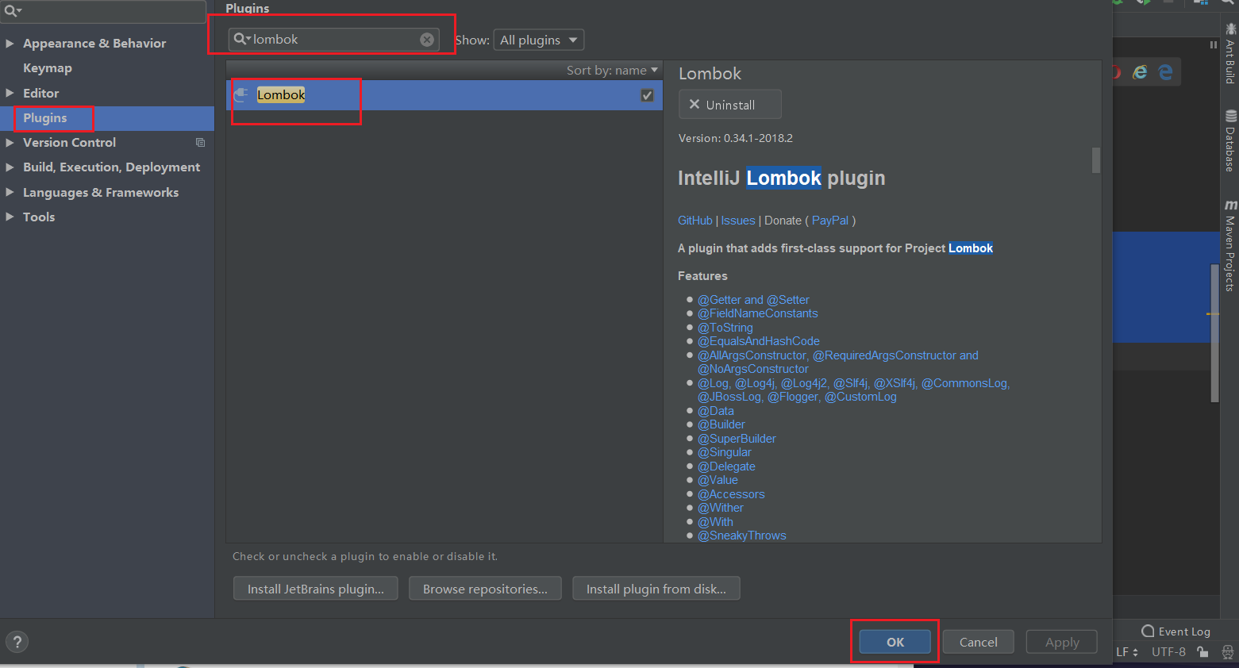Click the Hector inspector status icon
Viewport: 1239px width, 668px height.
pos(1227,652)
